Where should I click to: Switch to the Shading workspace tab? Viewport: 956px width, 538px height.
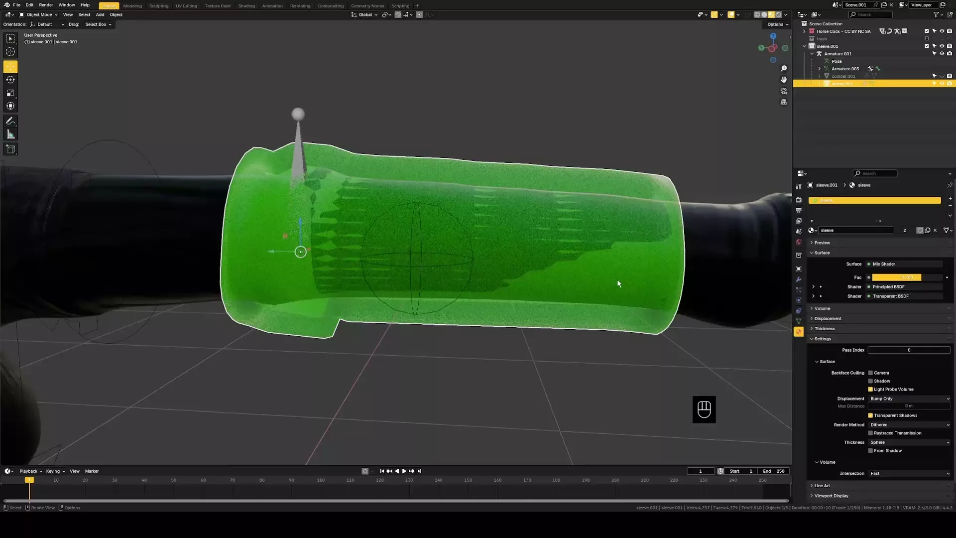point(246,6)
